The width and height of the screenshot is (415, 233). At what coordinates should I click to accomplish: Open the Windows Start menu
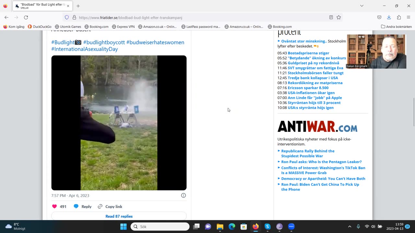point(124,227)
